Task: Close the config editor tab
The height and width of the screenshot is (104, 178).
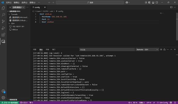Action: click(45, 7)
